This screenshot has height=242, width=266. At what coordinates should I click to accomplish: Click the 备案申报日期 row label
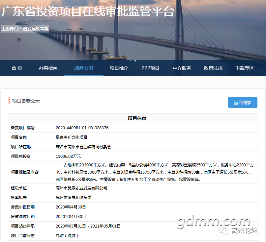(23, 207)
